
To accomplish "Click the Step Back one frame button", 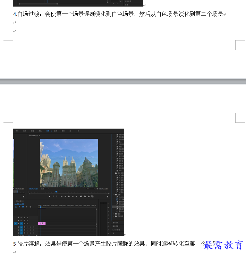I will pos(65,196).
